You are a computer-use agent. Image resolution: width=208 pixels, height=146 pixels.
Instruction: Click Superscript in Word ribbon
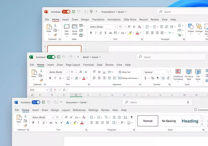pyautogui.click(x=62, y=123)
